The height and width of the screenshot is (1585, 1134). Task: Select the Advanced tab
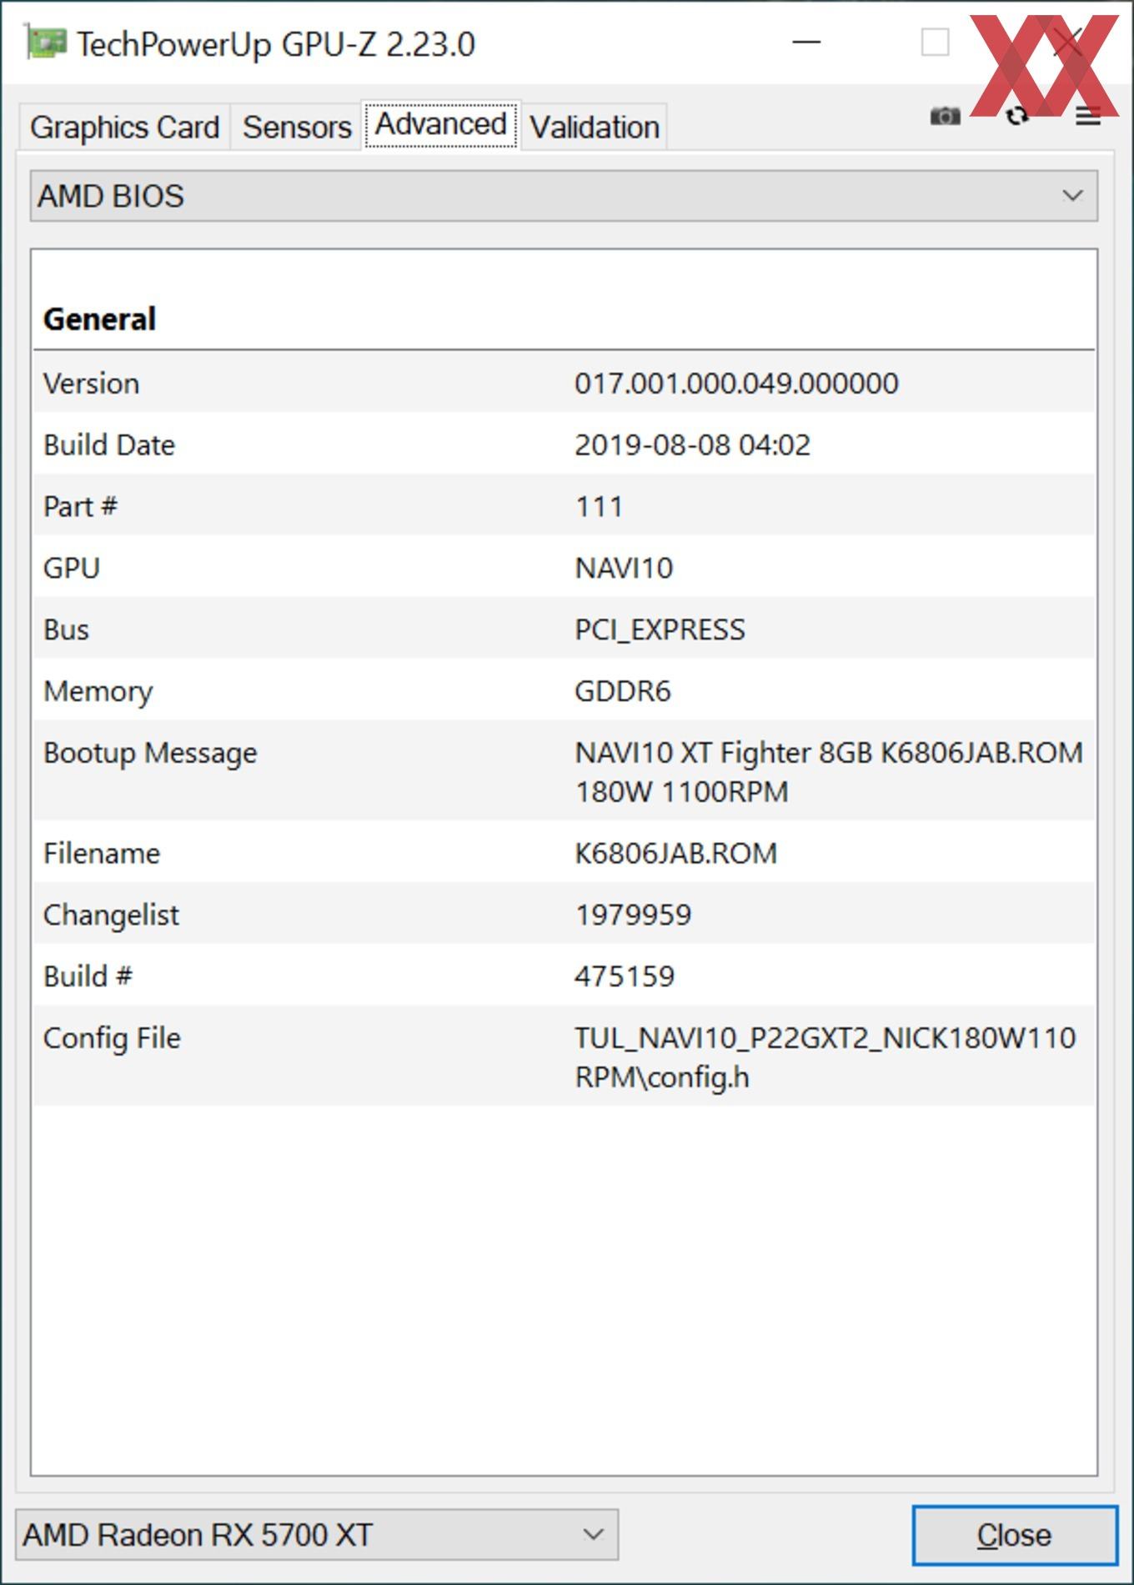(x=441, y=125)
